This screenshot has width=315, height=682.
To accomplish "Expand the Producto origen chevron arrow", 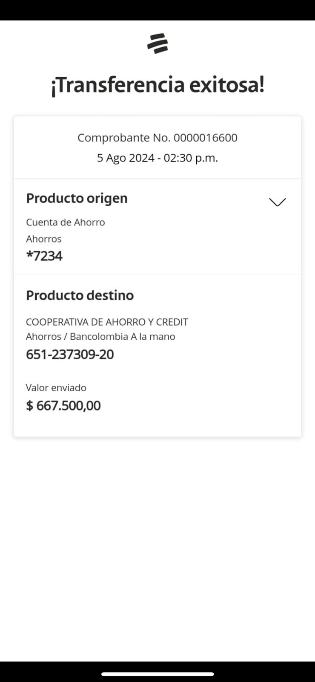I will click(278, 202).
